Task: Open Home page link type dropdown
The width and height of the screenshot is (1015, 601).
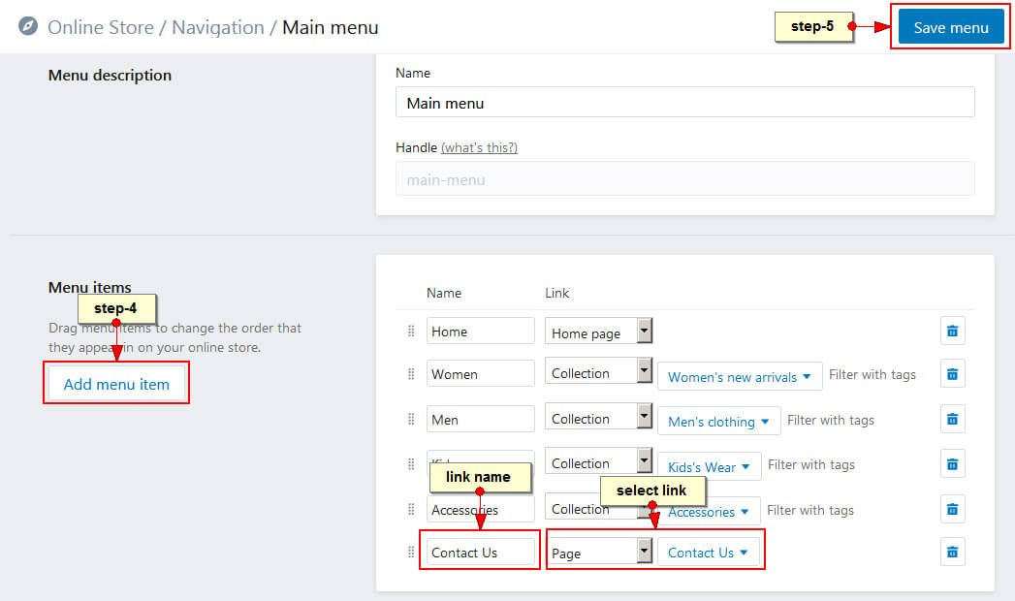Action: 597,332
